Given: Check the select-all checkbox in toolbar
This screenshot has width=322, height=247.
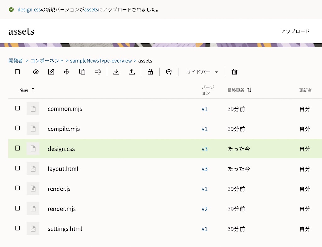Looking at the screenshot, I should pos(18,72).
